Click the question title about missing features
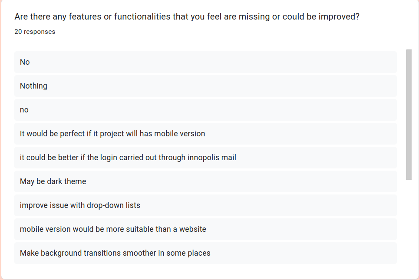This screenshot has width=419, height=280. [x=187, y=17]
